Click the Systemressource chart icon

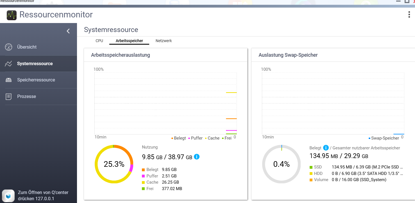coord(9,64)
